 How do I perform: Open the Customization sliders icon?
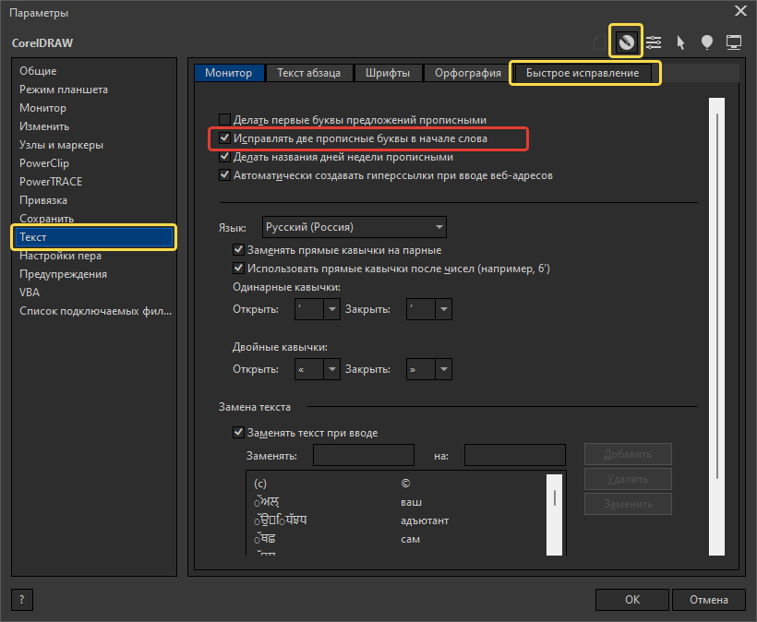click(x=654, y=42)
